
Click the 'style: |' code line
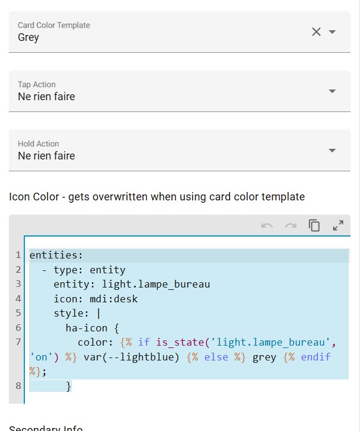coord(77,313)
